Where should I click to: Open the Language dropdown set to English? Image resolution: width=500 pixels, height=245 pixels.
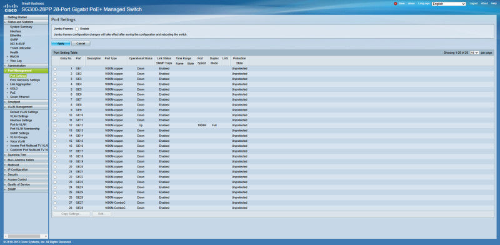point(449,4)
